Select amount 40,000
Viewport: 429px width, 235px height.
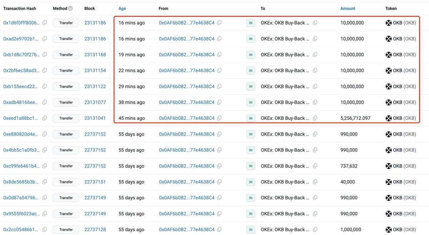pos(347,182)
